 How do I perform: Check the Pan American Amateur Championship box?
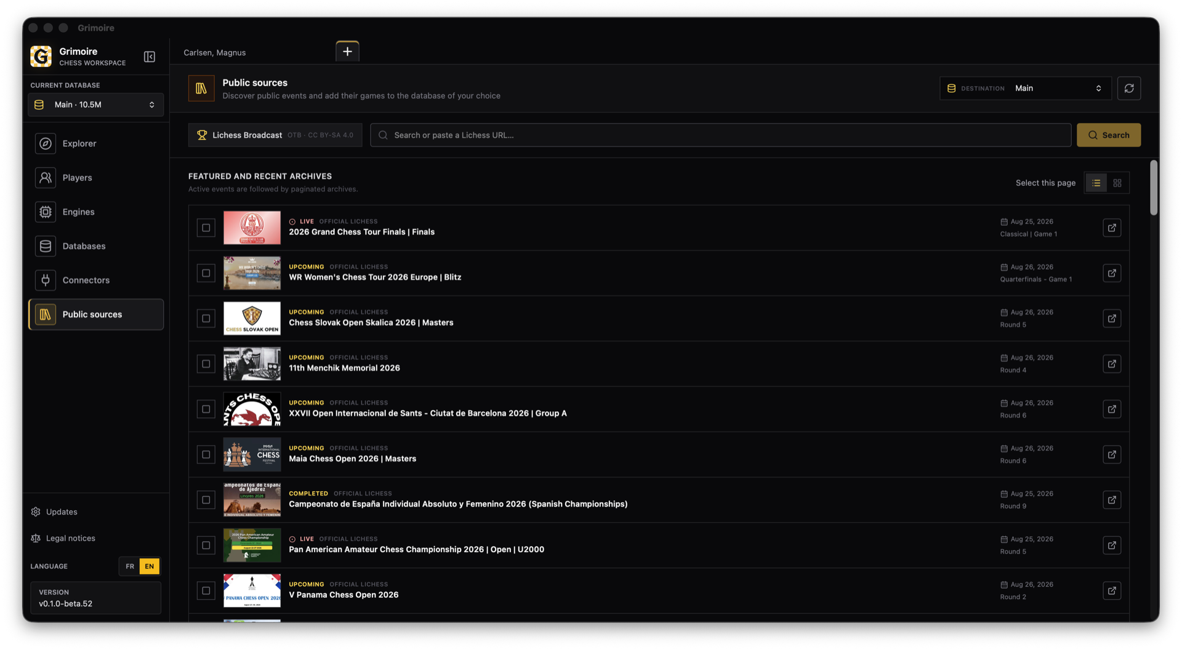(x=206, y=545)
